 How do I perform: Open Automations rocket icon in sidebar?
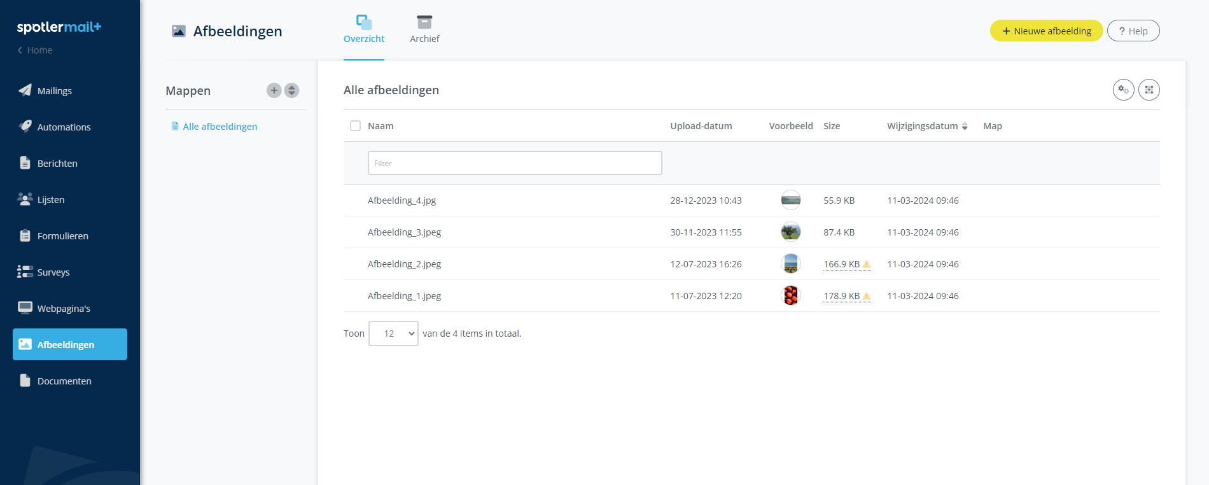pyautogui.click(x=25, y=127)
